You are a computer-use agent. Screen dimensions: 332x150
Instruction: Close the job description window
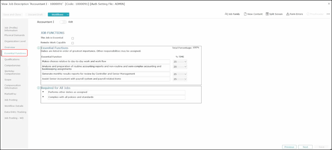click(329, 4)
